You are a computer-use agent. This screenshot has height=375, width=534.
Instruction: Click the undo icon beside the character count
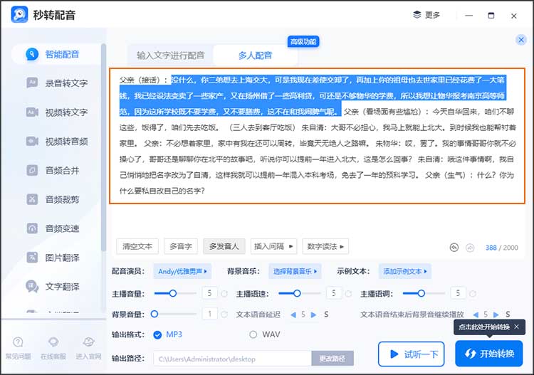tap(454, 248)
